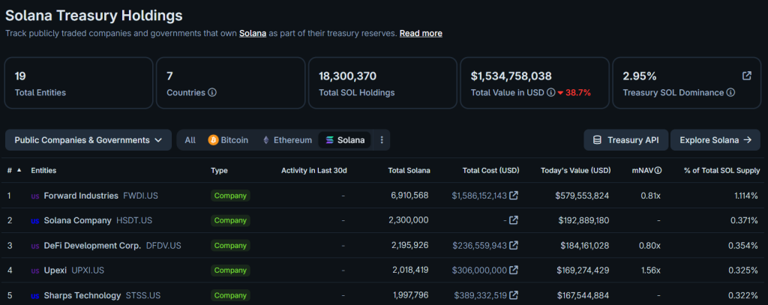Switch to the Bitcoin tab
768x305 pixels.
pos(228,140)
